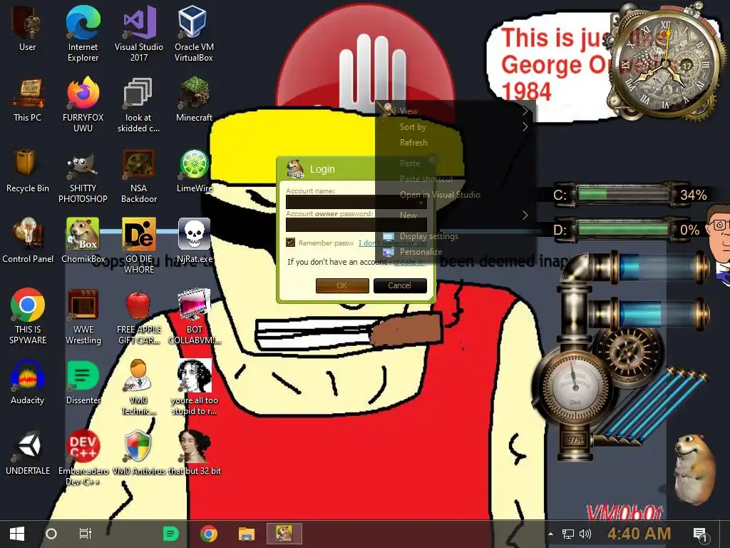Screen dimensions: 730x548
Task: Expand the Sort by submenu arrow
Action: (x=525, y=127)
